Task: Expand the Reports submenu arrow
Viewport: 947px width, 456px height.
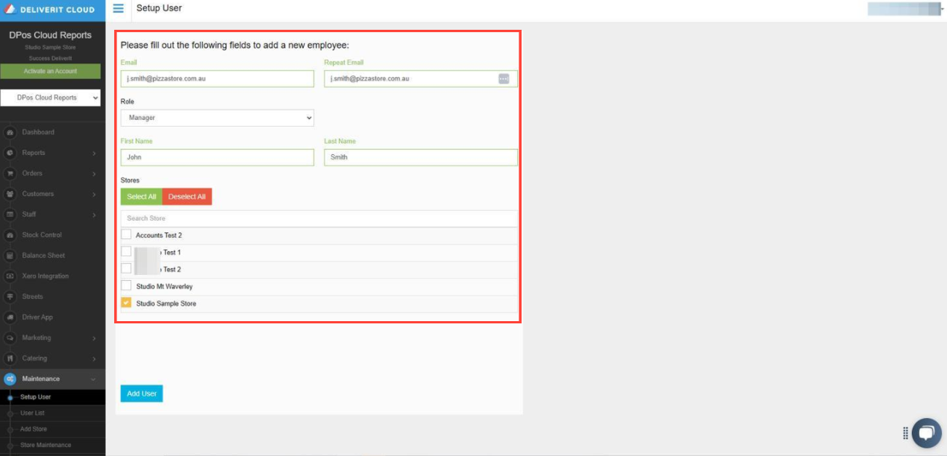Action: (x=94, y=153)
